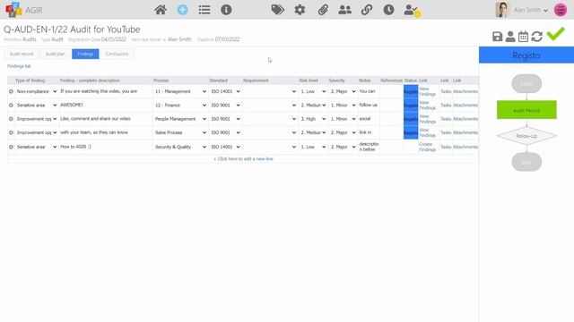This screenshot has width=574, height=322.
Task: Expand the Alan Smith user menu
Action: 530,10
